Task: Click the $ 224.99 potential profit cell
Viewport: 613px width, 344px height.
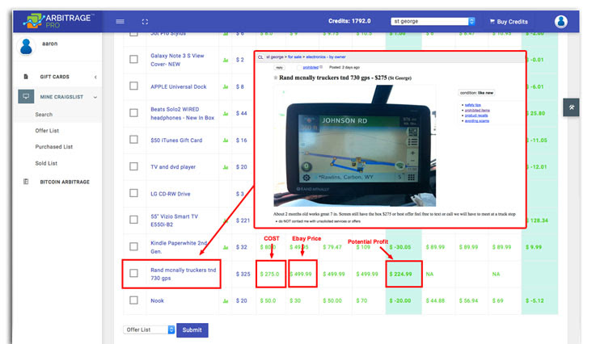Action: tap(404, 274)
